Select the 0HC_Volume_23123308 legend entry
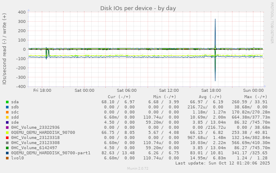 click(35, 143)
